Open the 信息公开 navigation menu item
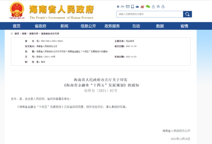Screen dimensions: 212x144 coord(88,26)
